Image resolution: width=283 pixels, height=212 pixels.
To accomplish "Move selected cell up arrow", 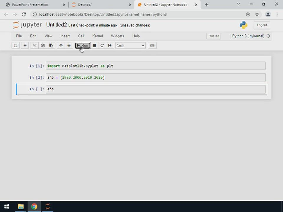I will coord(61,46).
